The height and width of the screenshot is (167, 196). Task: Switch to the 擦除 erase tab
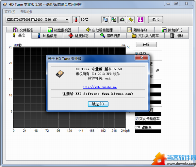coord(177,36)
